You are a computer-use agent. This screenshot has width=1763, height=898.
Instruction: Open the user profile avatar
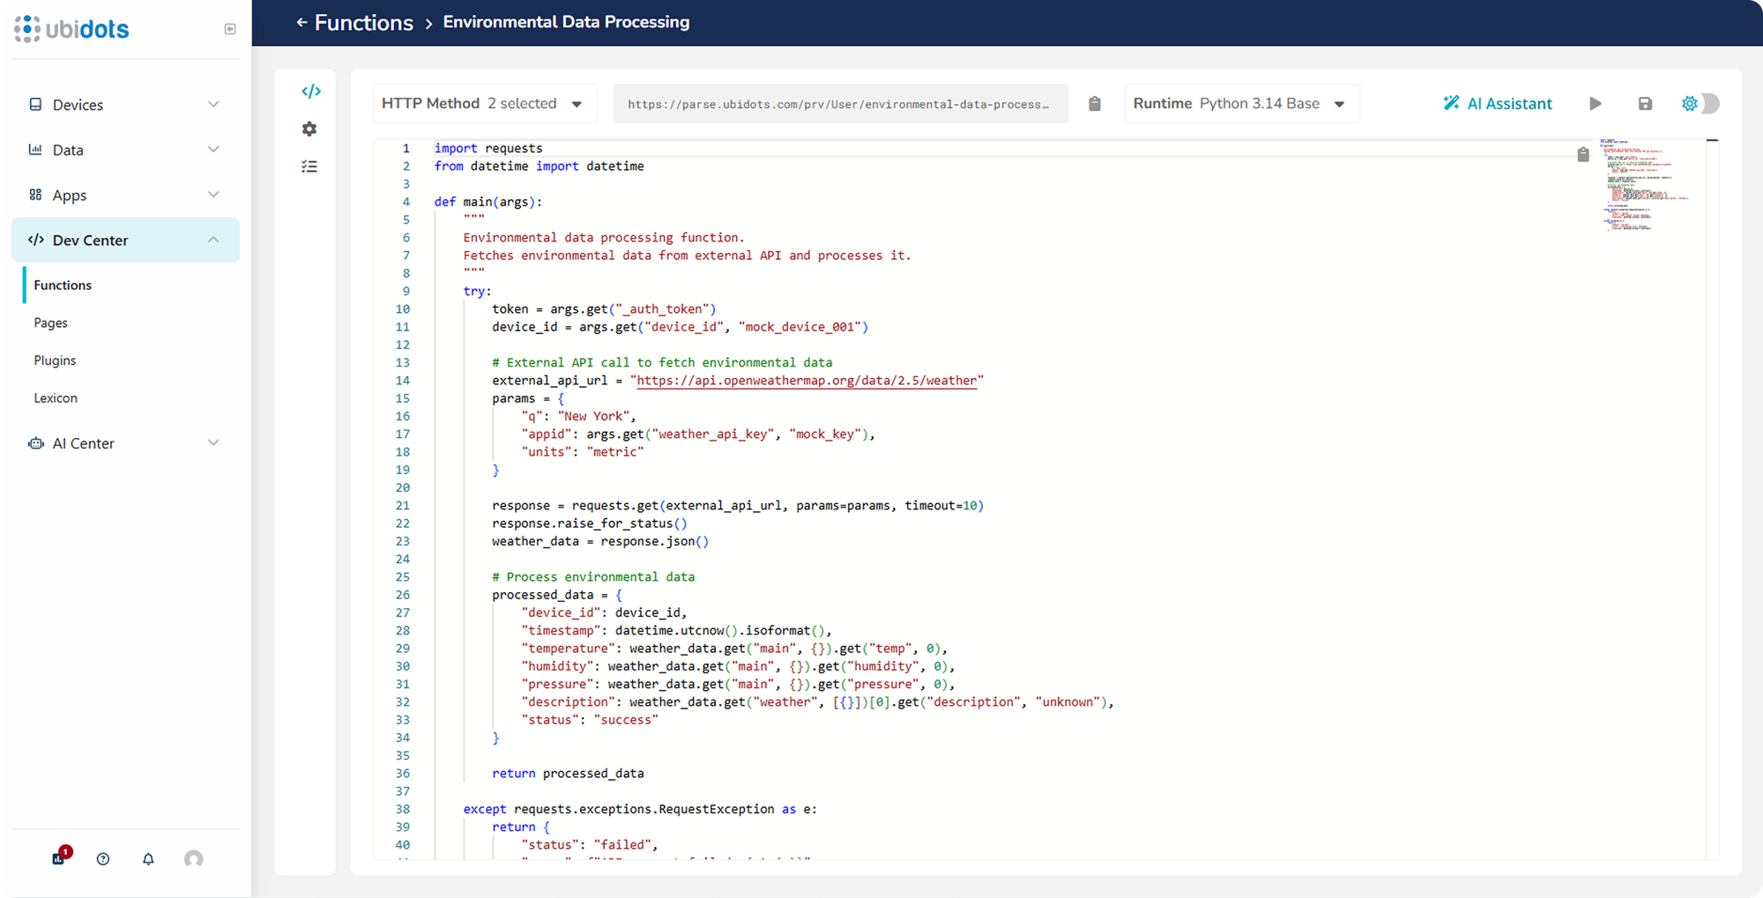pyautogui.click(x=194, y=859)
